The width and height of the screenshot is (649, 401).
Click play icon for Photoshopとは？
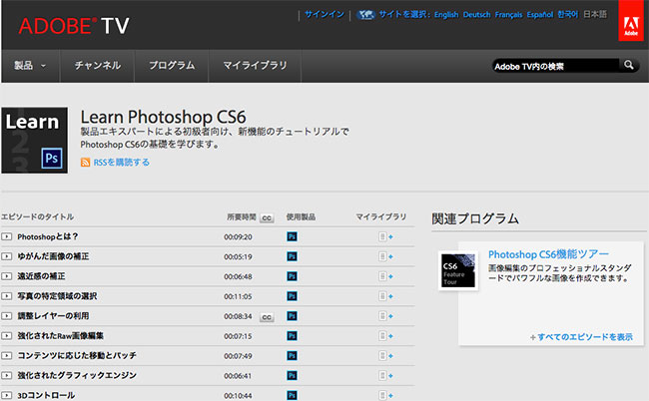pos(6,236)
